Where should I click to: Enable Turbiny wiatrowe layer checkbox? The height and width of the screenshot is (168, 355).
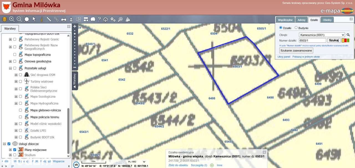click(x=20, y=82)
